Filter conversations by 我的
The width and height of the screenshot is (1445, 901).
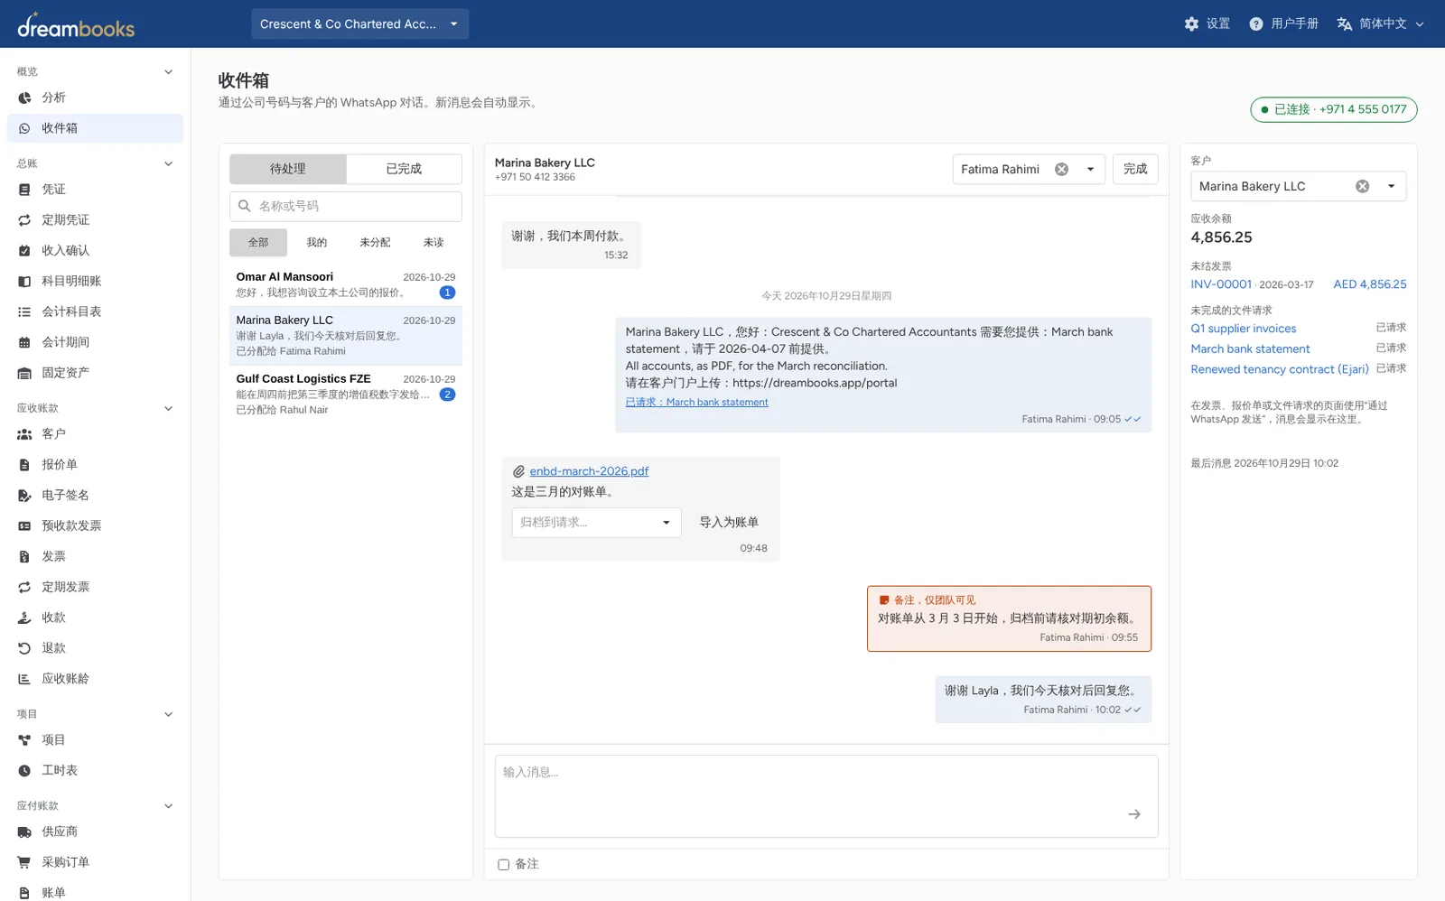316,242
